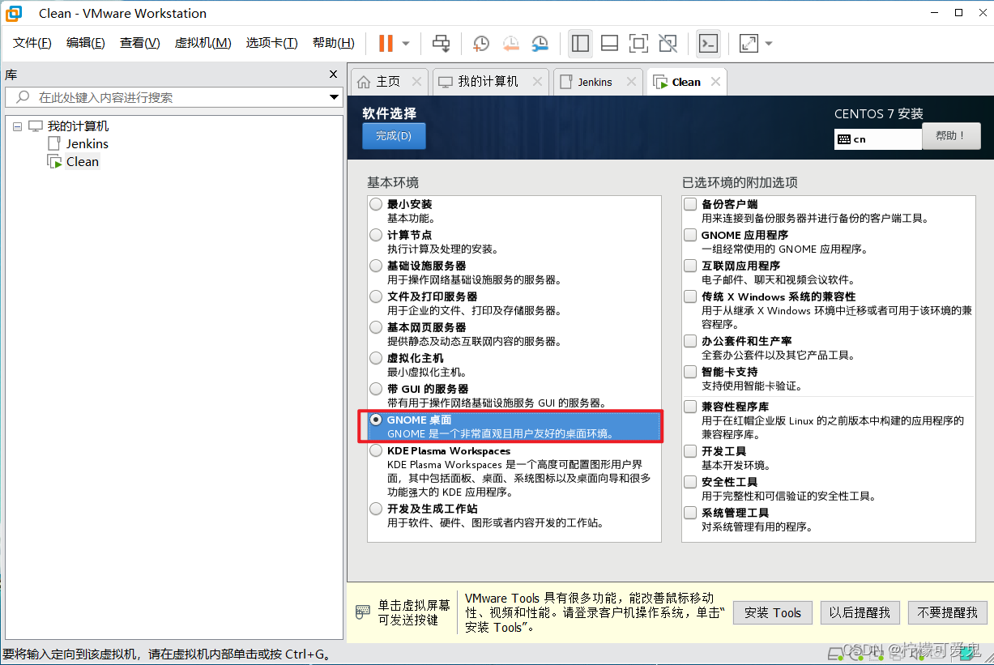Open the 查看(V) menu
The image size is (994, 665).
pos(139,43)
